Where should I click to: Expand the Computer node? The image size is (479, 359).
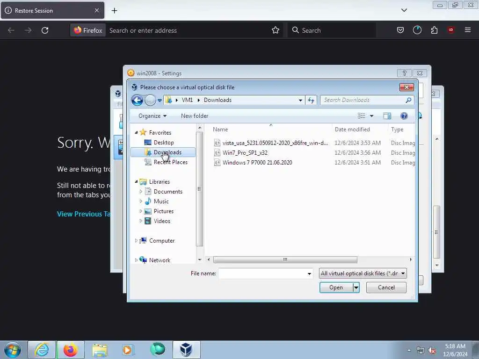click(x=136, y=241)
